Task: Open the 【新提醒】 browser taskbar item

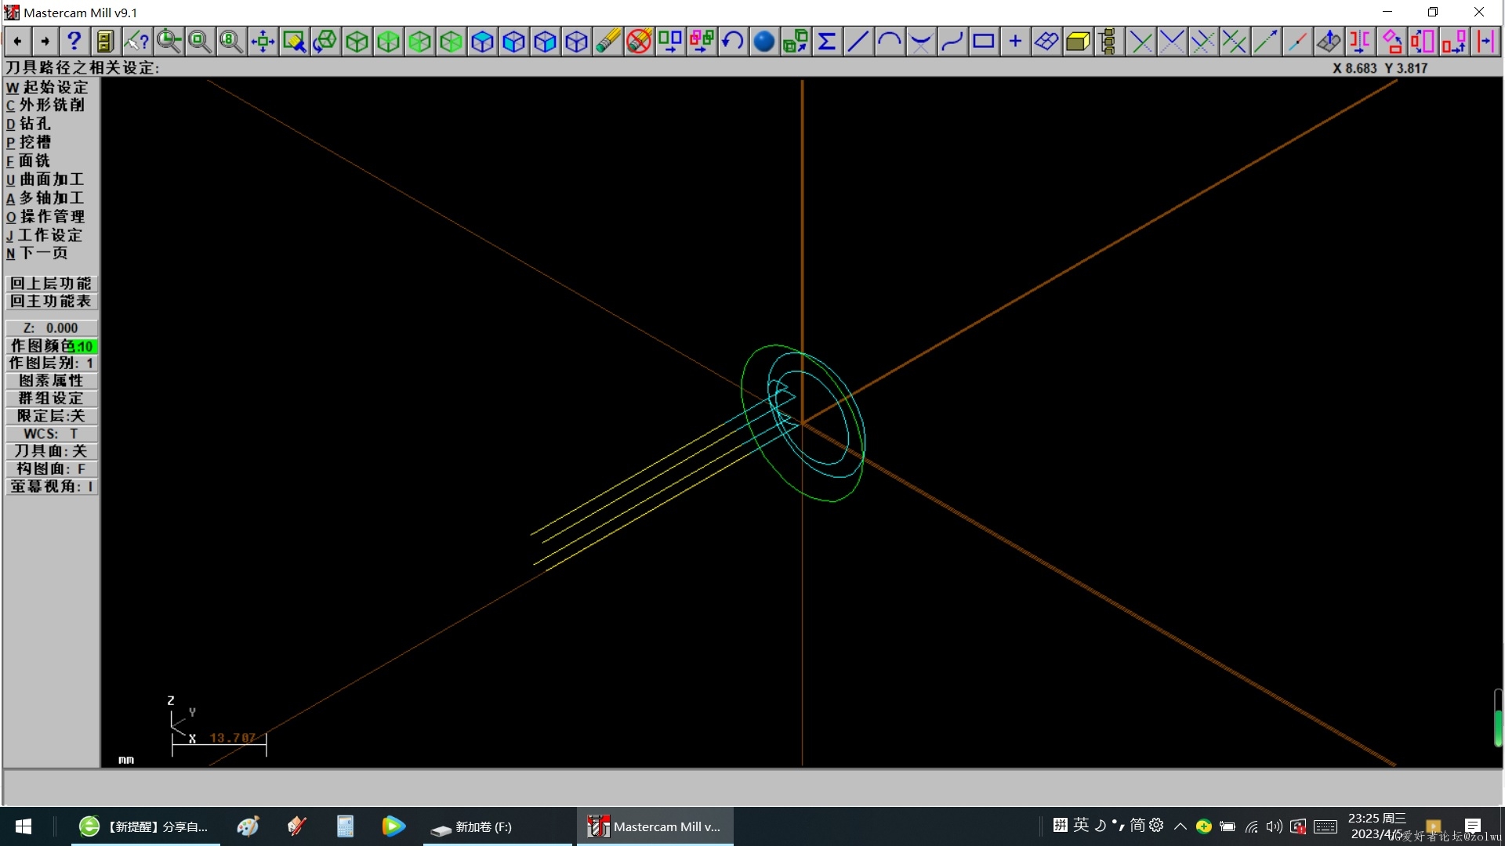Action: [145, 826]
